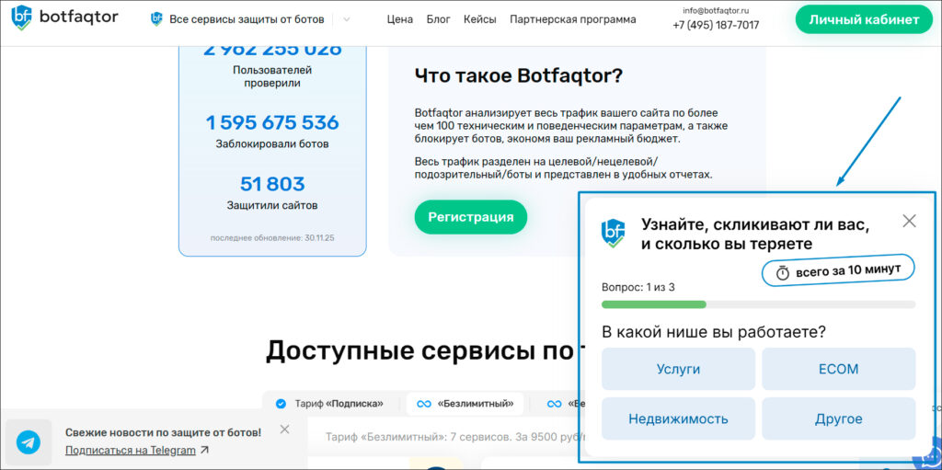
Task: Expand the services dropdown chevron in header
Action: click(346, 20)
